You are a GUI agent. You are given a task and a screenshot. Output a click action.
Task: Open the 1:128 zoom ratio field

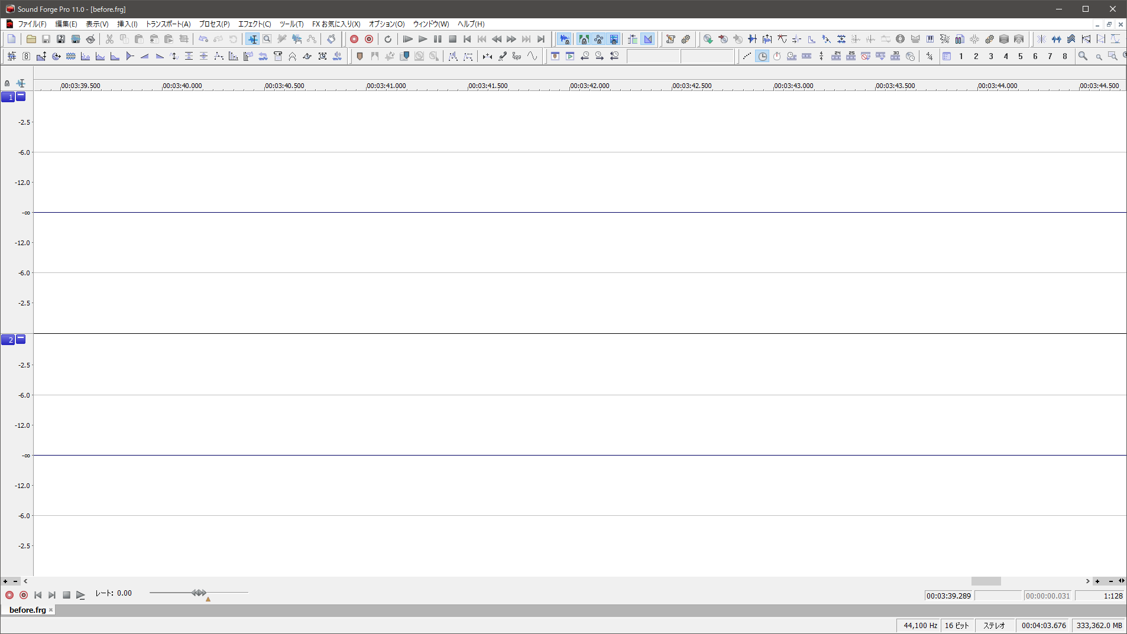[1099, 596]
